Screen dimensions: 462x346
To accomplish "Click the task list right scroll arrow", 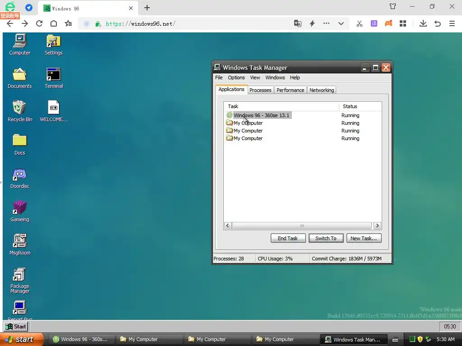I will (378, 226).
